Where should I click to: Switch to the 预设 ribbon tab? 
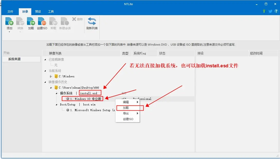coord(38,12)
